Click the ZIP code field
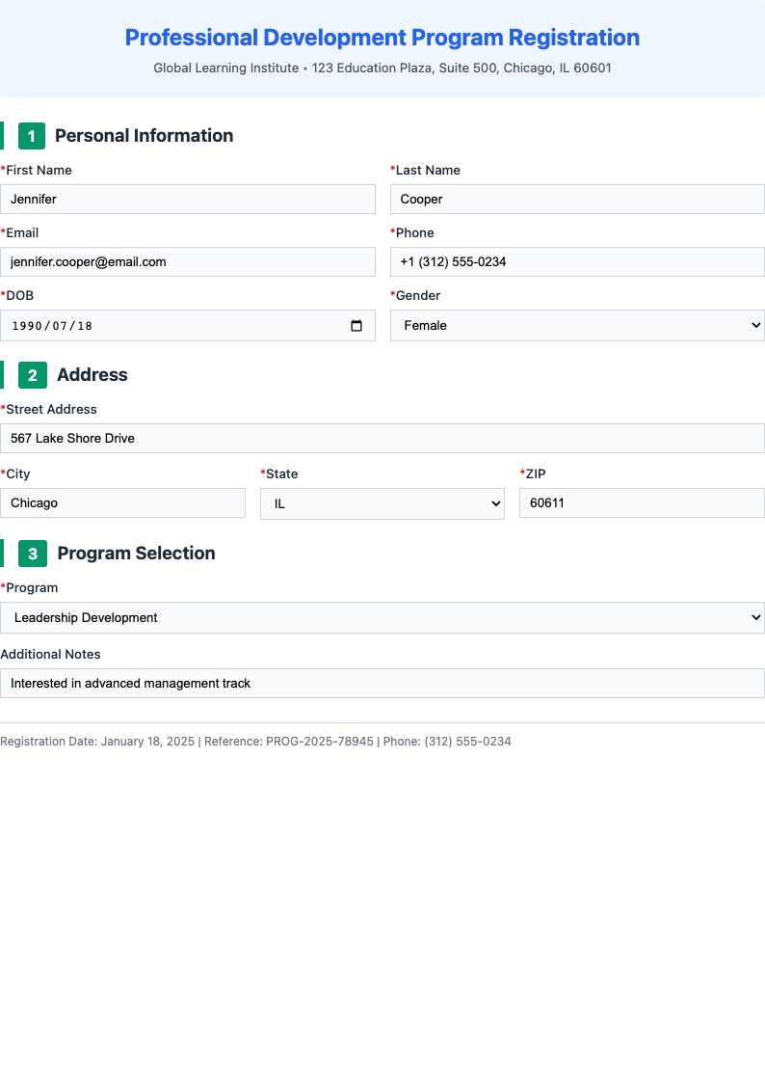 coord(642,502)
